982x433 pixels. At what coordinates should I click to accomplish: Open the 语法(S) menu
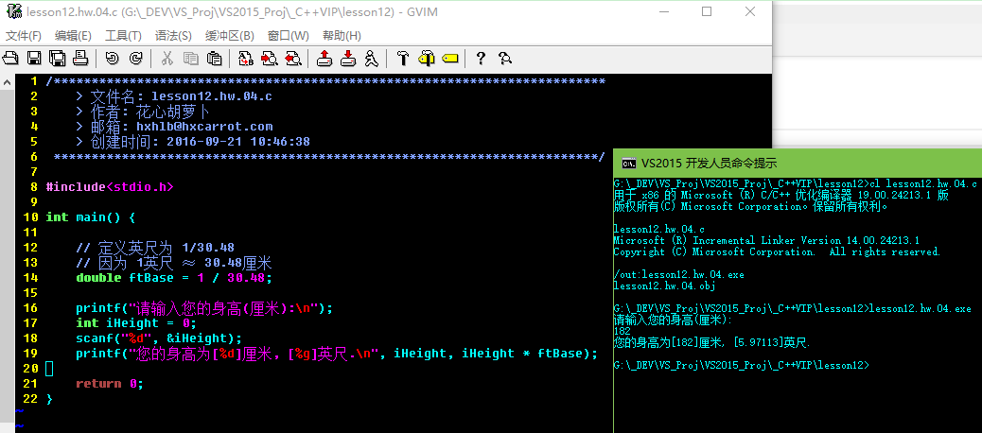click(x=173, y=36)
